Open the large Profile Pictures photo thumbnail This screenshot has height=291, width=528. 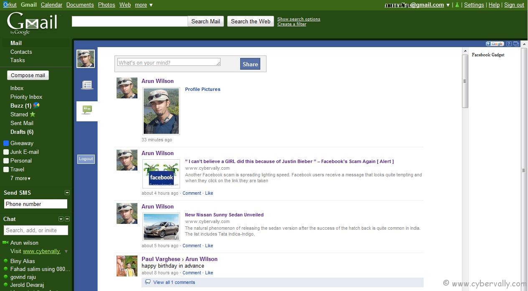tap(161, 111)
